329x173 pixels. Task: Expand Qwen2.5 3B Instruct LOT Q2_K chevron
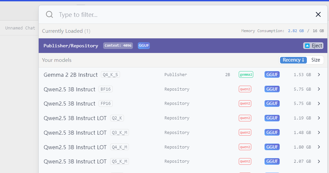coord(319,118)
